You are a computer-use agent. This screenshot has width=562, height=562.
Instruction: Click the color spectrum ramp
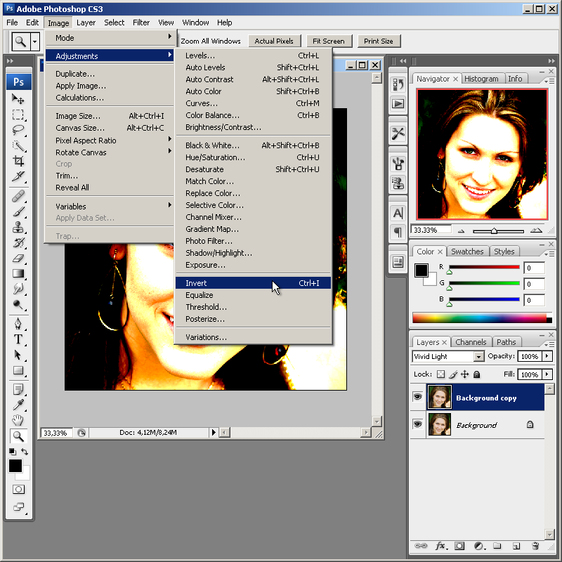pyautogui.click(x=482, y=318)
